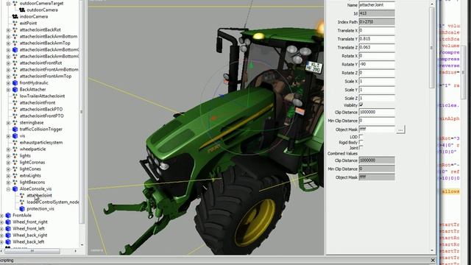Select the outdoorCamera camera icon

point(22,10)
